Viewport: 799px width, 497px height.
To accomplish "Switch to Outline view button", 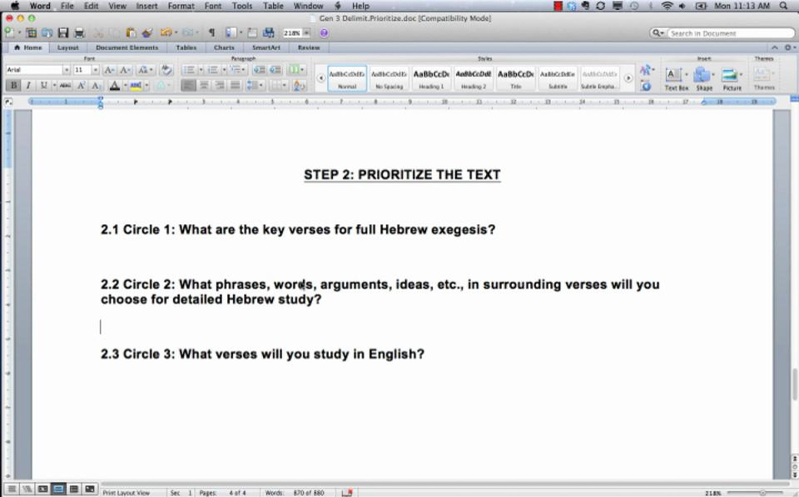I will pyautogui.click(x=27, y=489).
